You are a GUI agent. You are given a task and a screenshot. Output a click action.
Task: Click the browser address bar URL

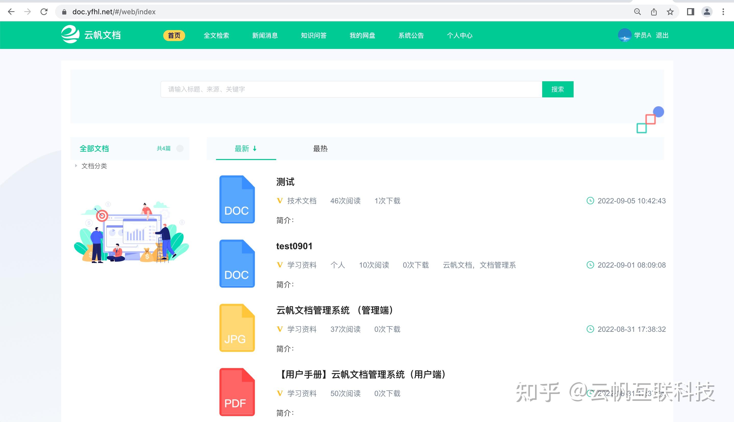pos(114,12)
